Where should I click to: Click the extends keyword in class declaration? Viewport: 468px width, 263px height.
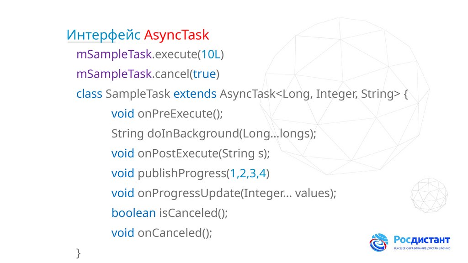point(195,94)
